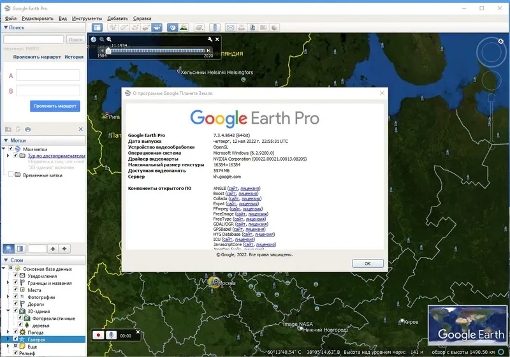Open the Файл menu
This screenshot has height=357, width=510.
click(x=11, y=18)
